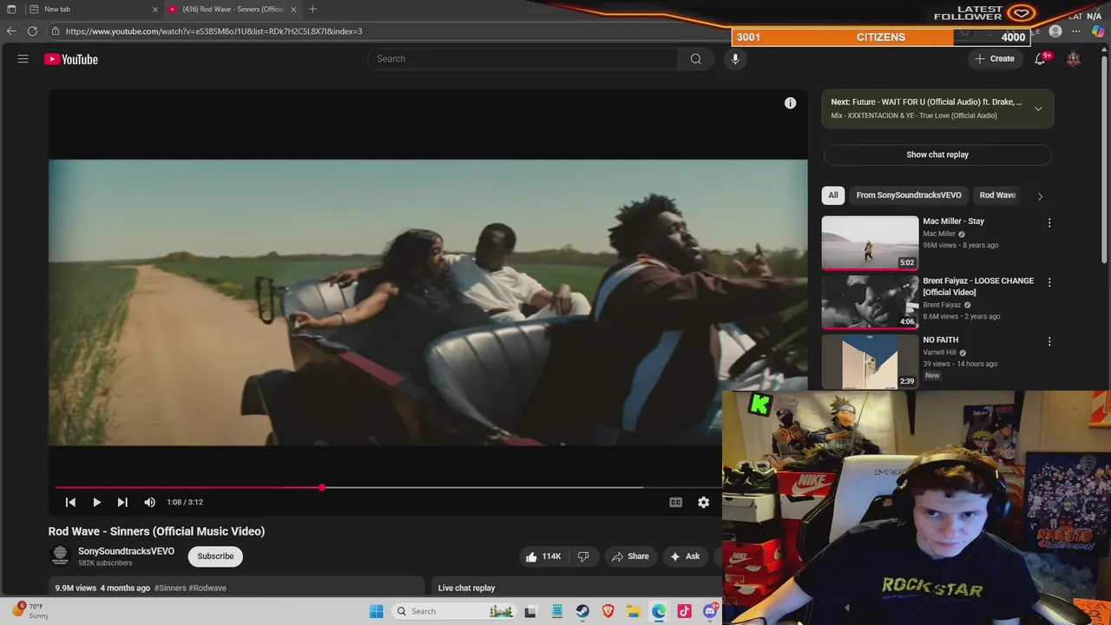
Task: Share the Sinners music video
Action: click(x=630, y=556)
